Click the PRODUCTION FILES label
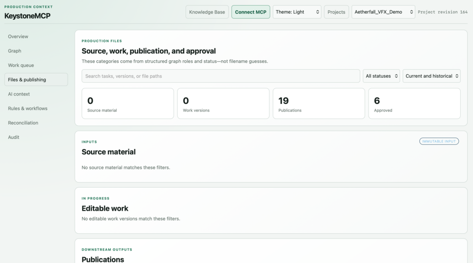 [x=102, y=41]
